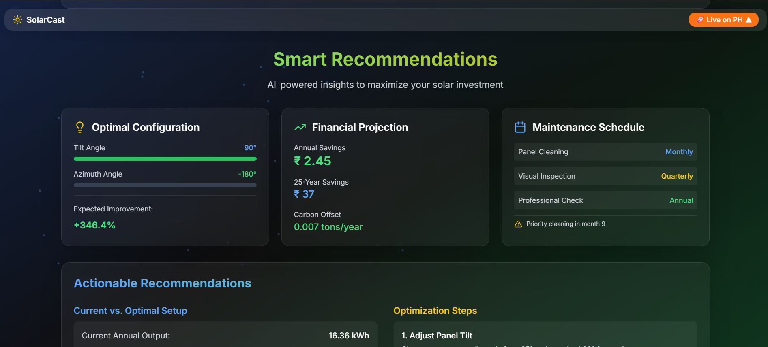This screenshot has height=347, width=768.
Task: Click the 16.36 kWh current annual output value
Action: click(349, 336)
